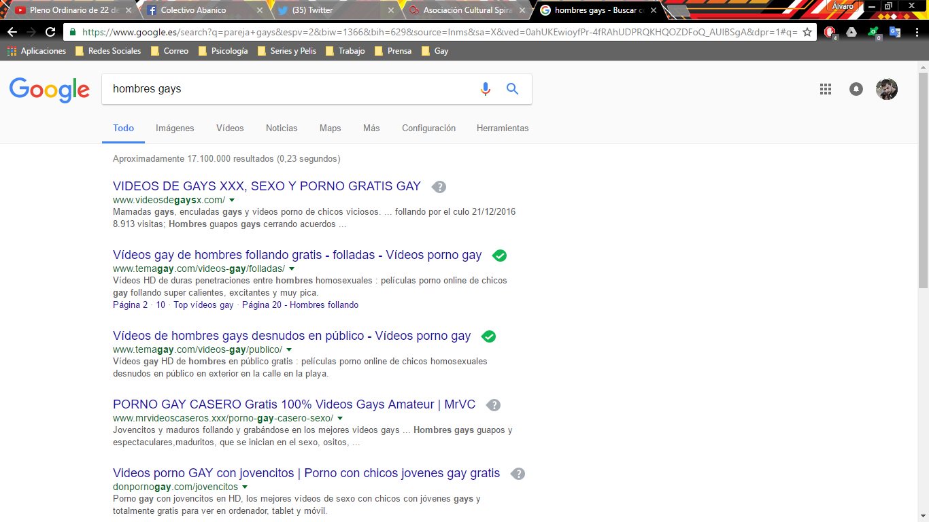The width and height of the screenshot is (929, 522).
Task: Click the green extension with badge 0
Action: (x=874, y=33)
